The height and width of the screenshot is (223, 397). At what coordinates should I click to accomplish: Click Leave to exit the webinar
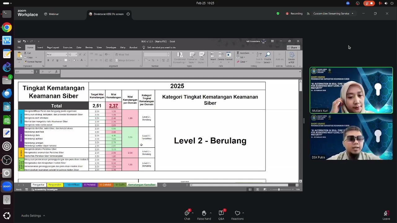[x=386, y=215]
